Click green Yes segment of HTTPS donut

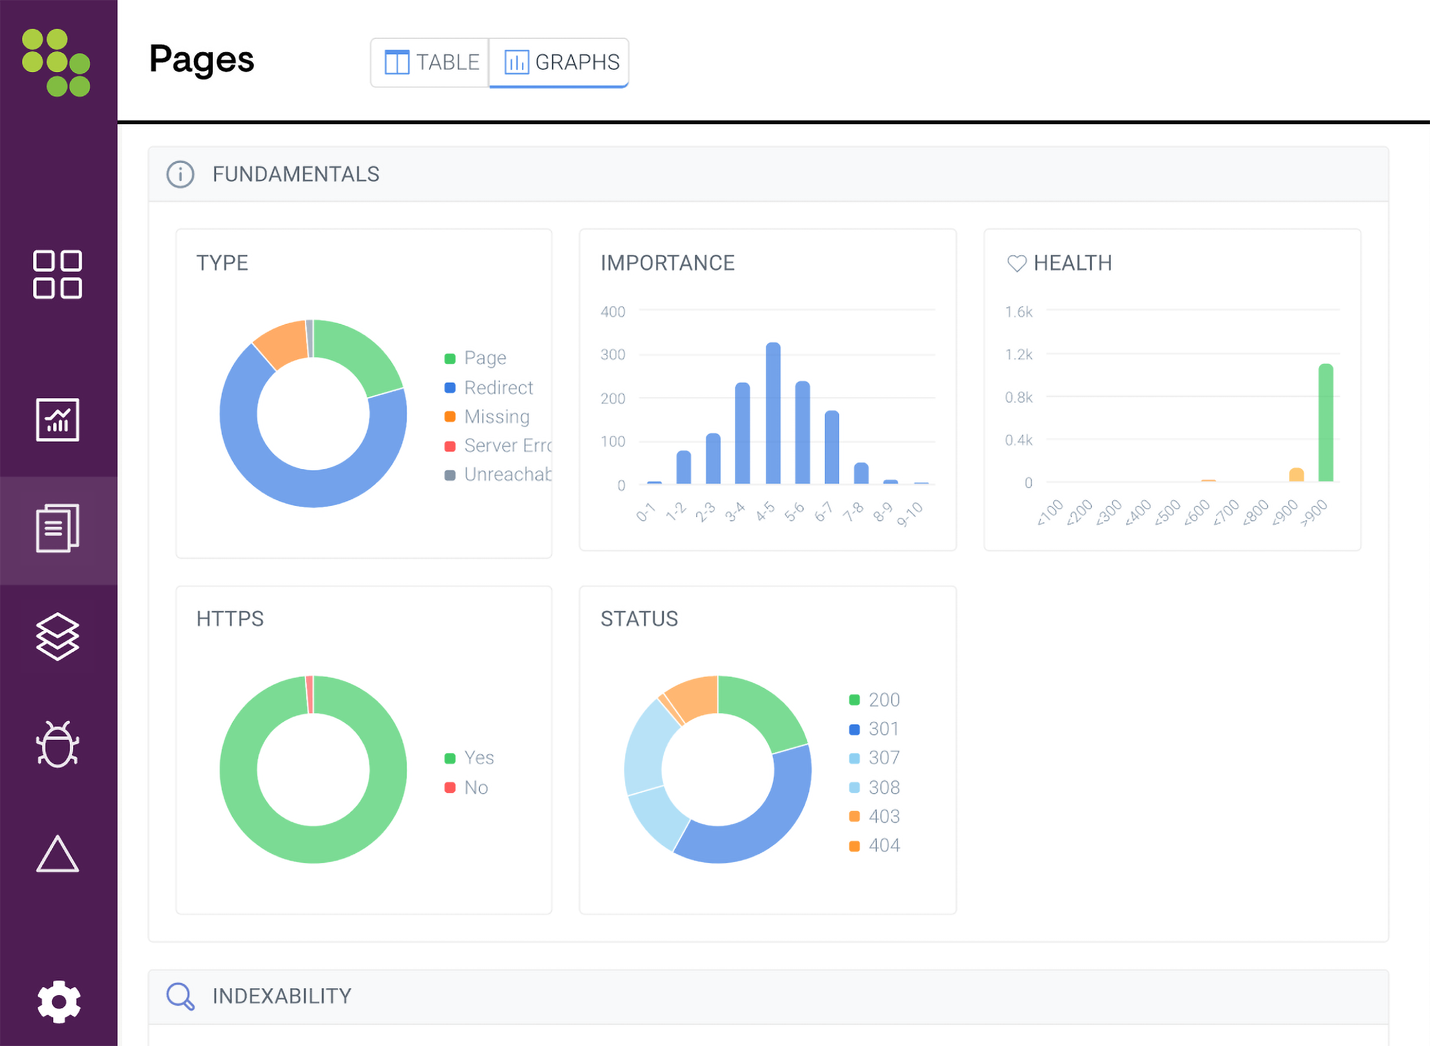pyautogui.click(x=313, y=845)
